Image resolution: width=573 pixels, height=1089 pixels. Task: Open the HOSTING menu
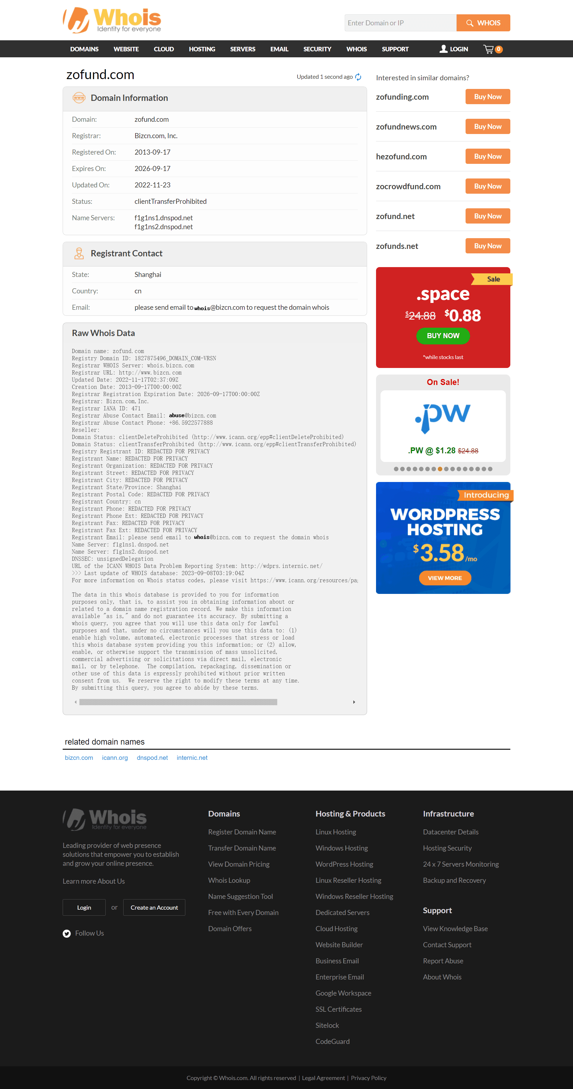point(202,49)
